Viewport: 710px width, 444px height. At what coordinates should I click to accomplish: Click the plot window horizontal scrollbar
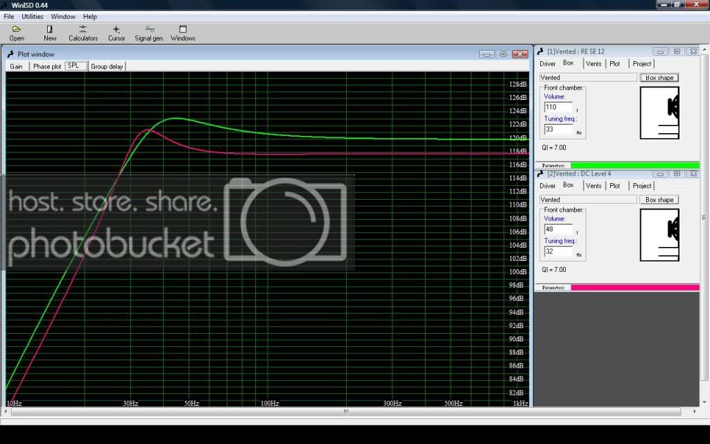pyautogui.click(x=346, y=411)
